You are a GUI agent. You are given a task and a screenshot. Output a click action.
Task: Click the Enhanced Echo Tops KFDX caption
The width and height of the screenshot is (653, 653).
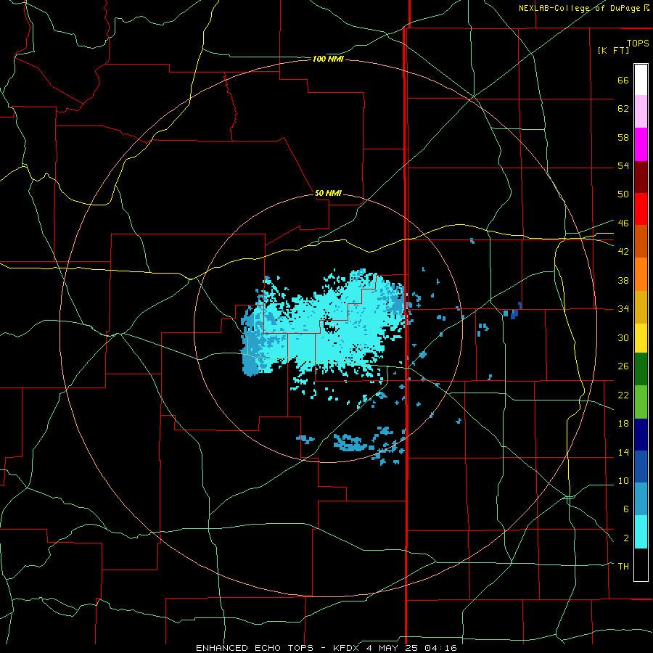pos(326,648)
